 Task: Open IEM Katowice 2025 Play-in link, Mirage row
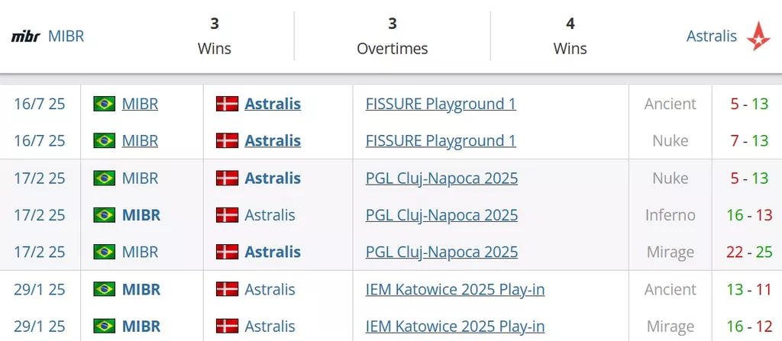coord(455,326)
